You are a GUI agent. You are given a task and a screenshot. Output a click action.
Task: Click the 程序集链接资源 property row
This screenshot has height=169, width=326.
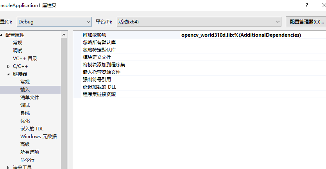[x=200, y=94]
